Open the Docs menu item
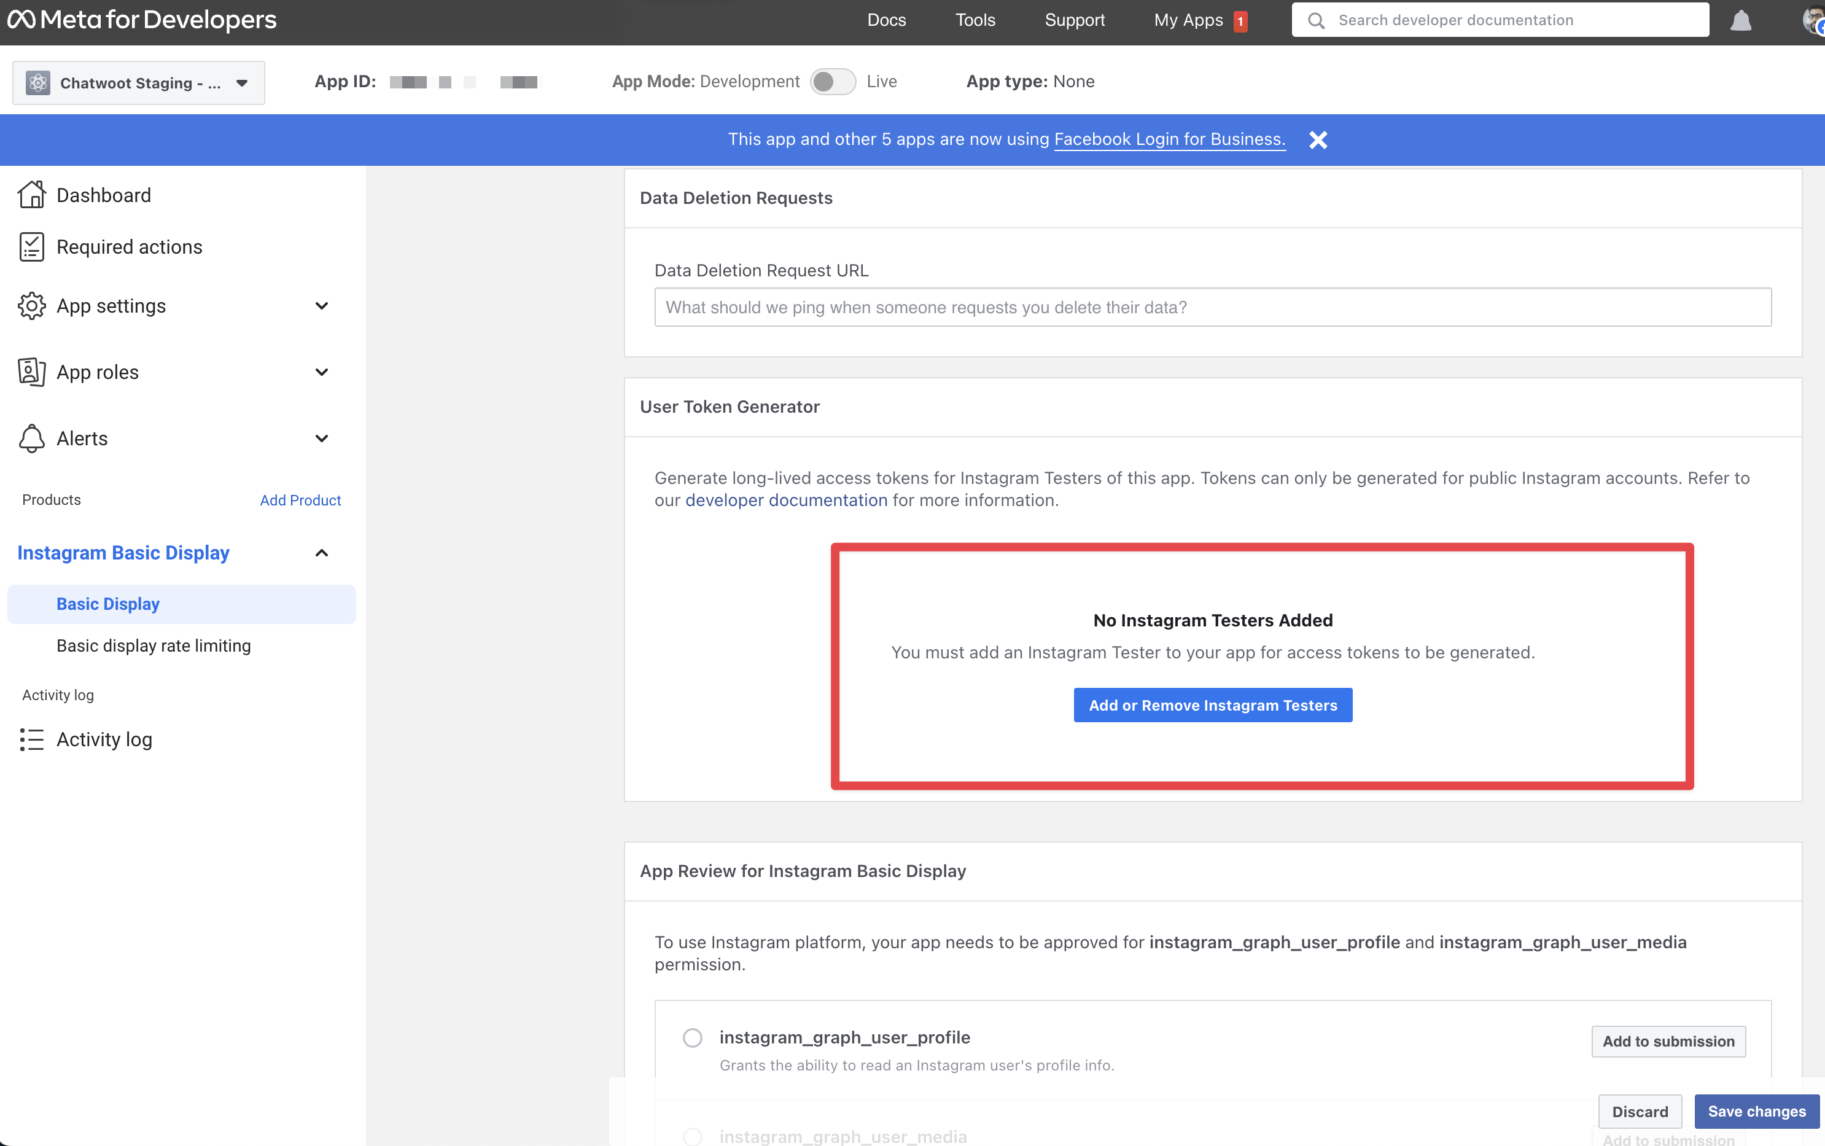 click(886, 20)
